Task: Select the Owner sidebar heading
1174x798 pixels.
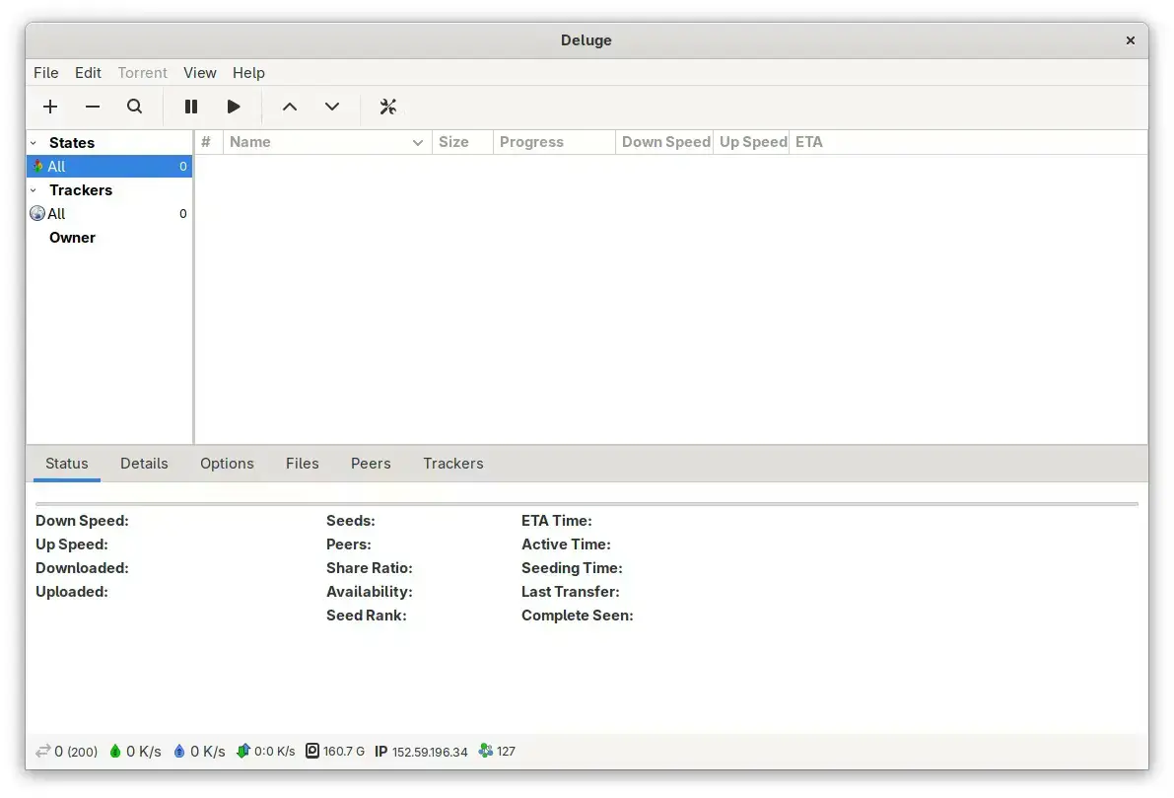Action: [72, 238]
